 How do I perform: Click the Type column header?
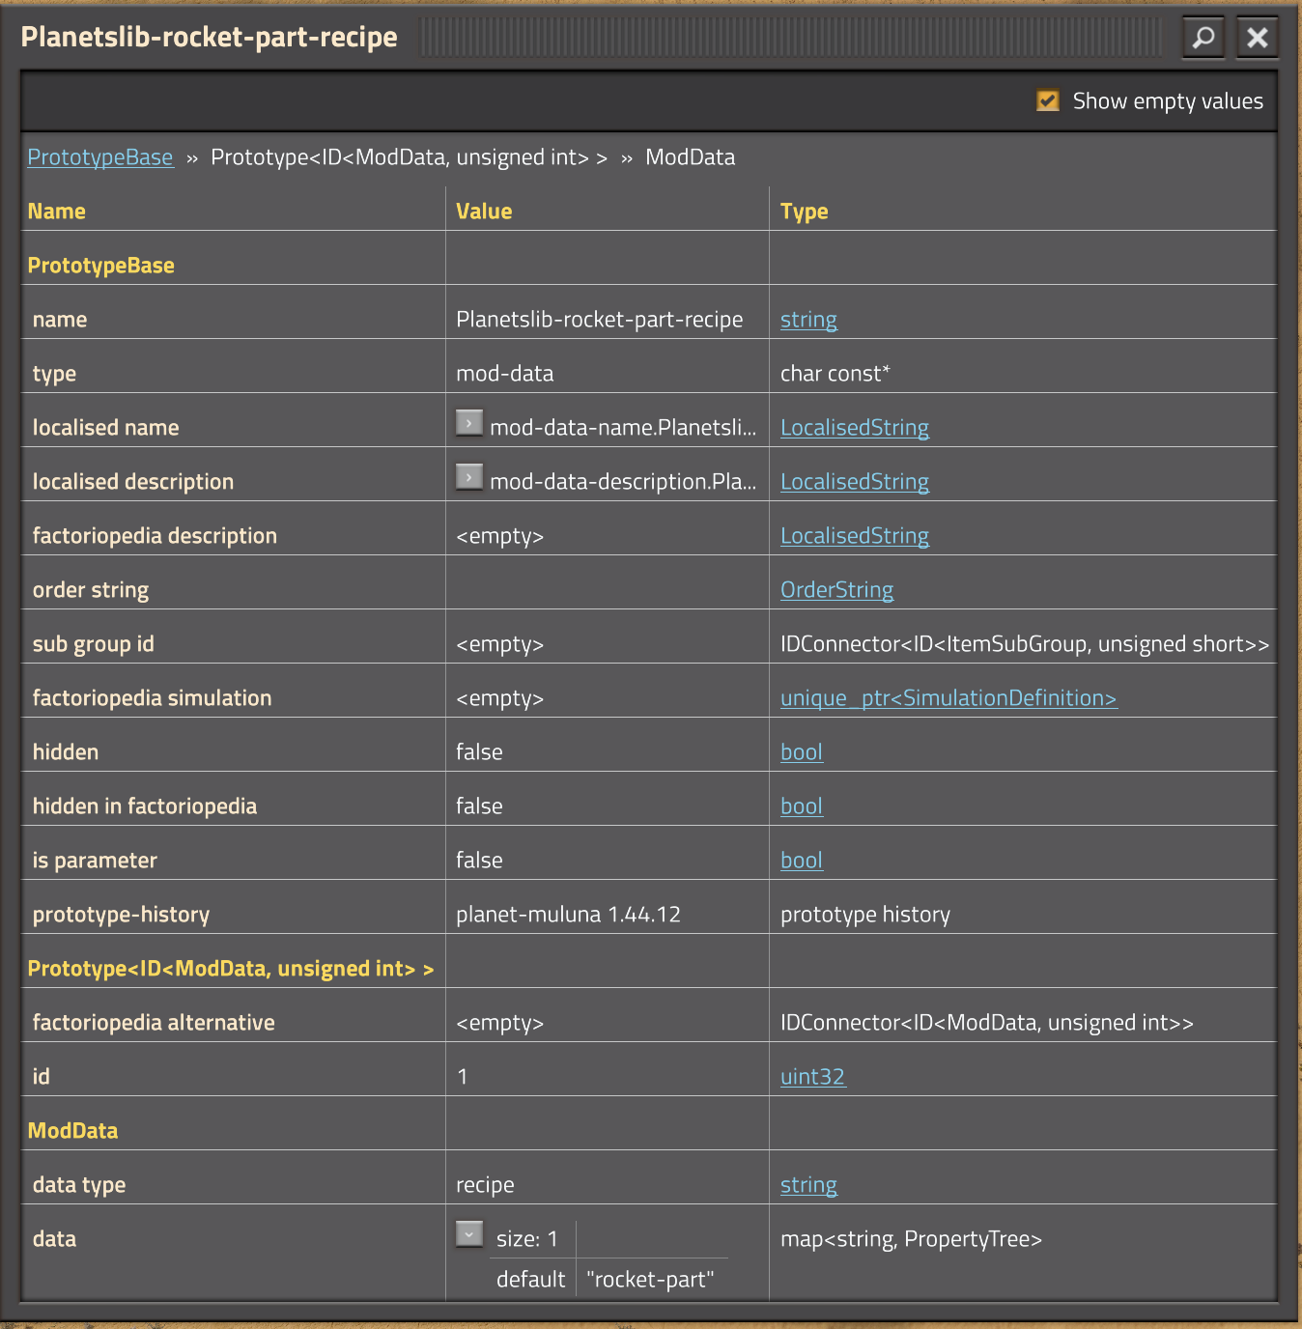coord(805,212)
